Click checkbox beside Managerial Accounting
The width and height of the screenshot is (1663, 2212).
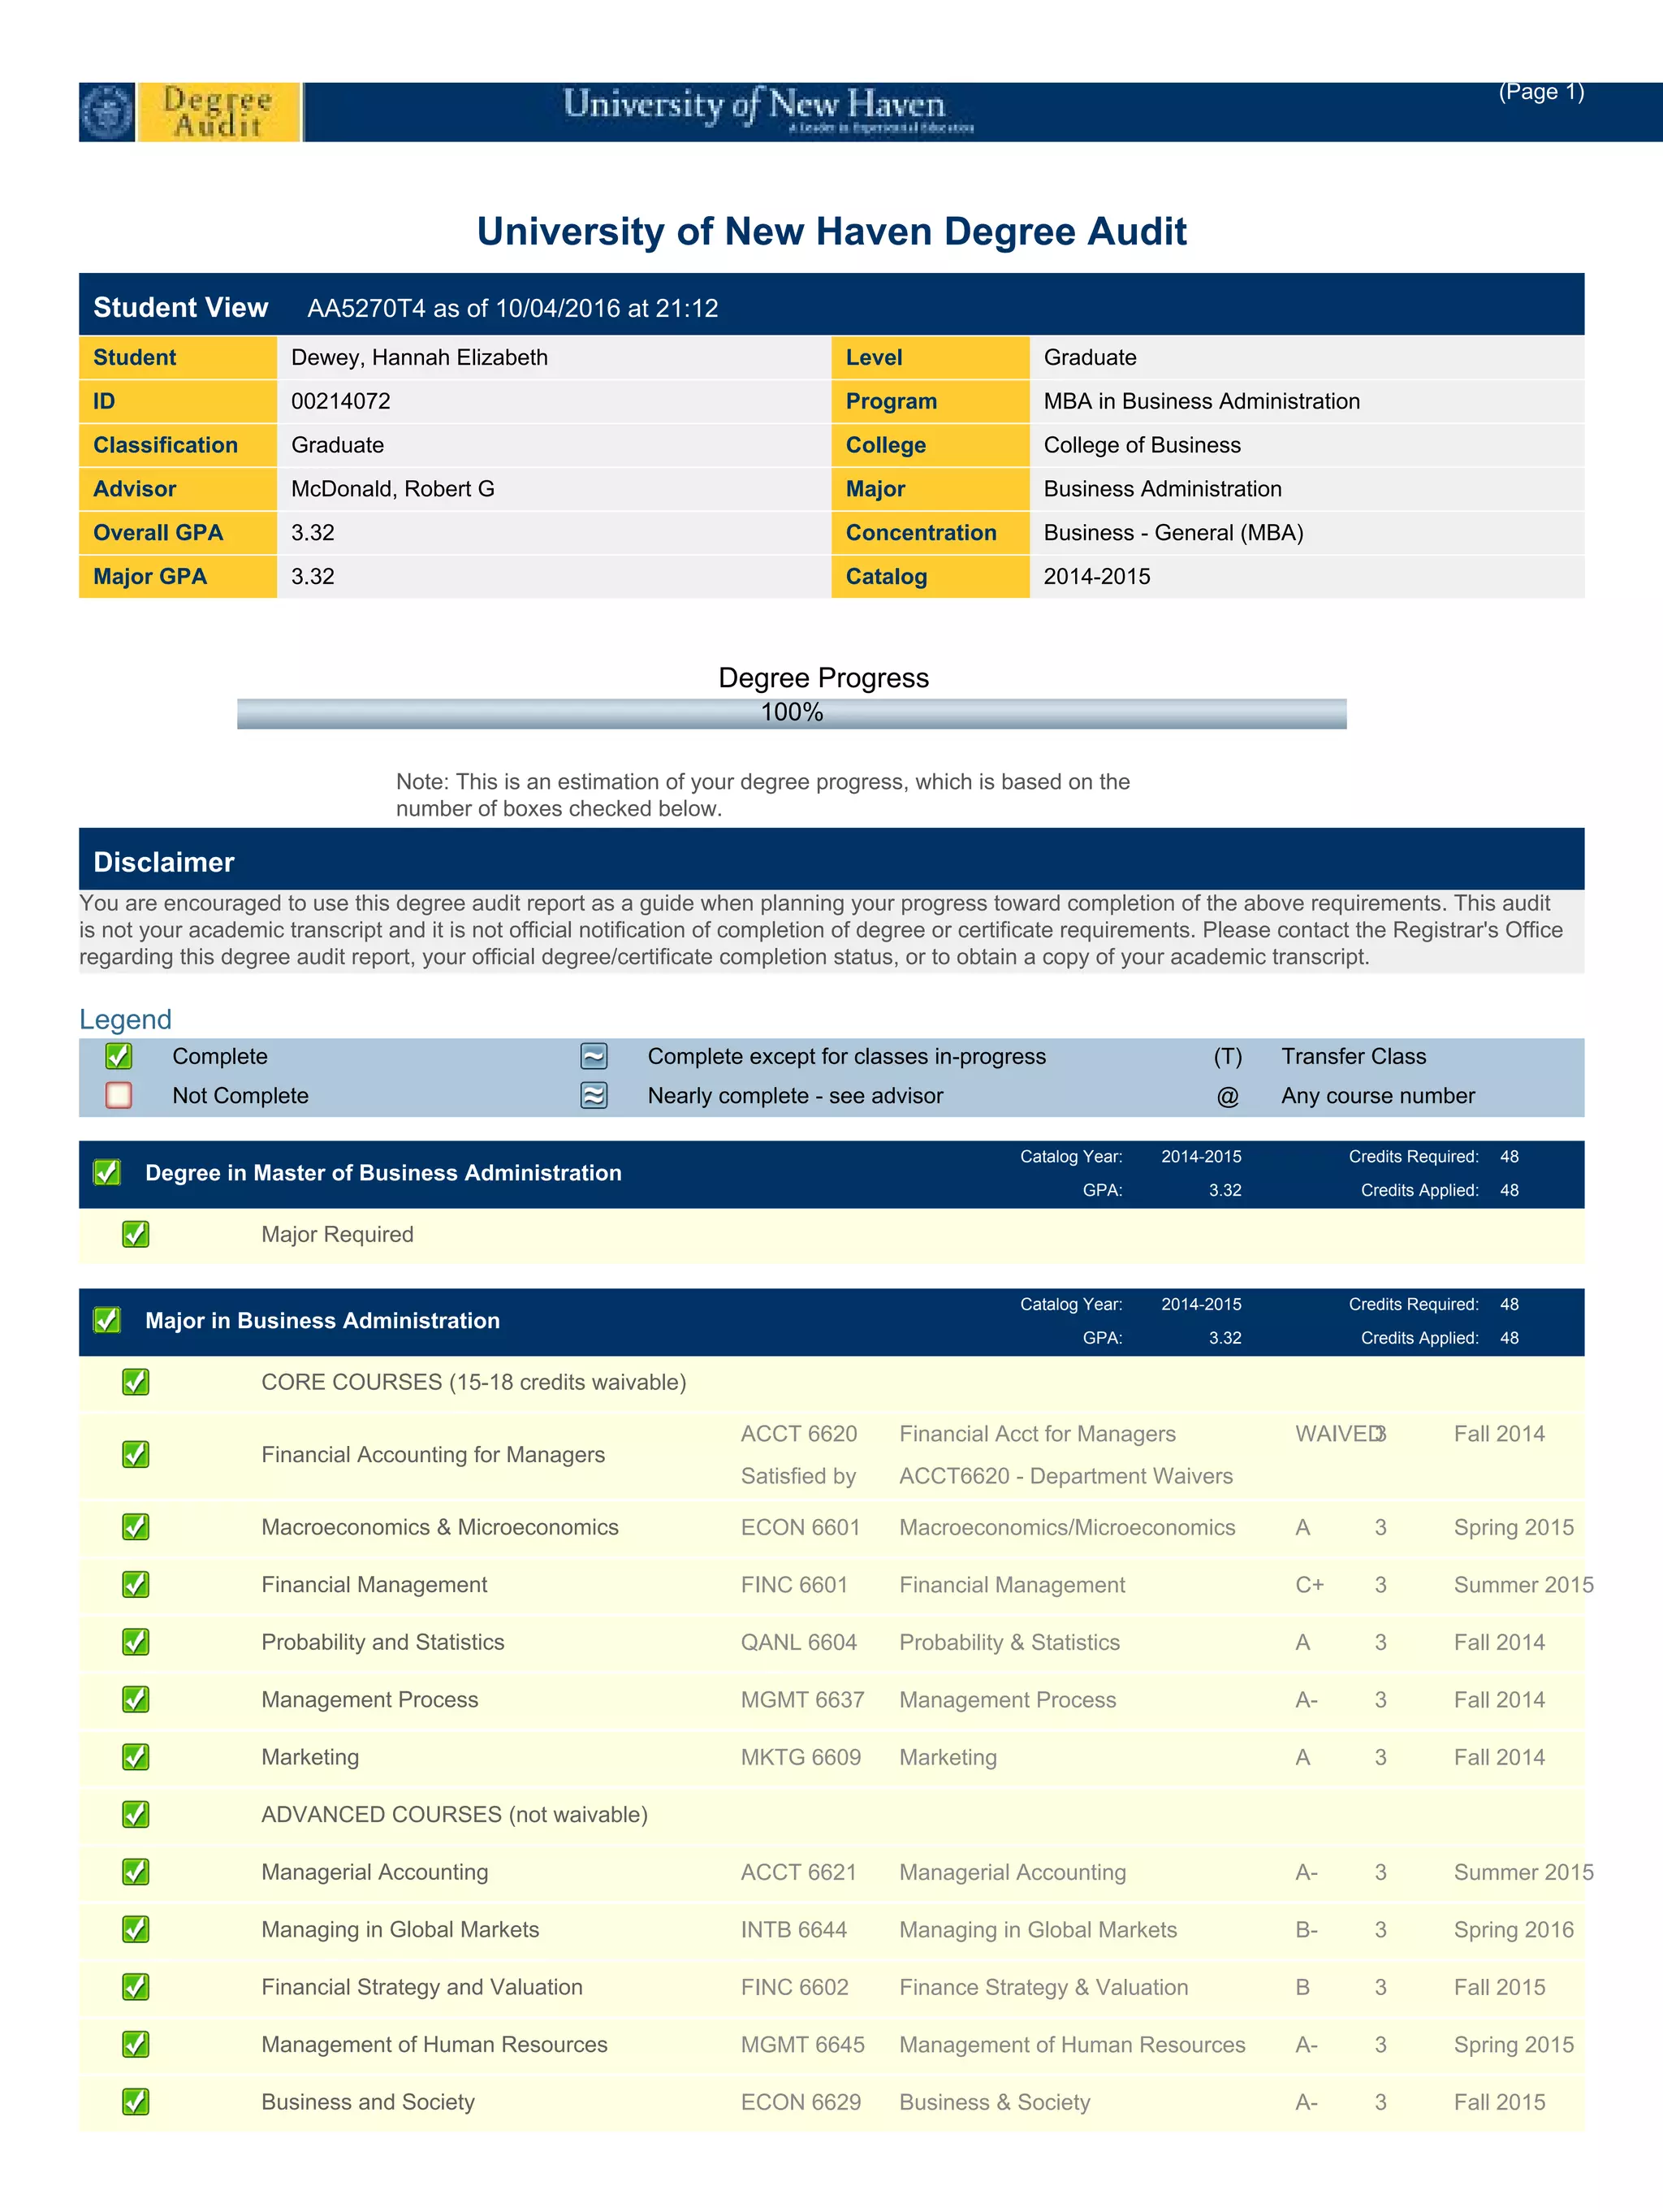(x=136, y=1872)
